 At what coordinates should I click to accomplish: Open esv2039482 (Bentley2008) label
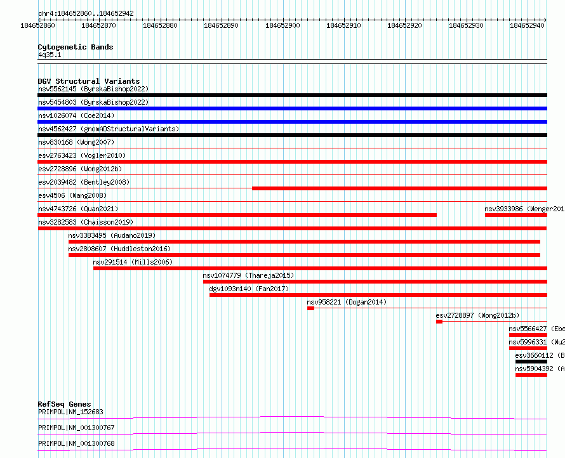click(x=84, y=182)
